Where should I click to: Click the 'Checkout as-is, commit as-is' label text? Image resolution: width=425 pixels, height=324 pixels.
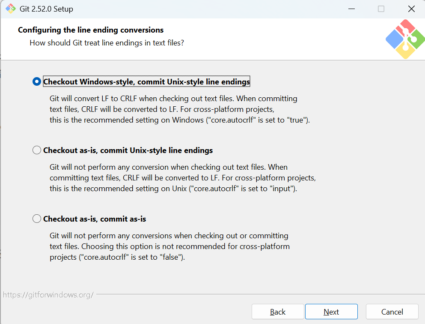95,219
